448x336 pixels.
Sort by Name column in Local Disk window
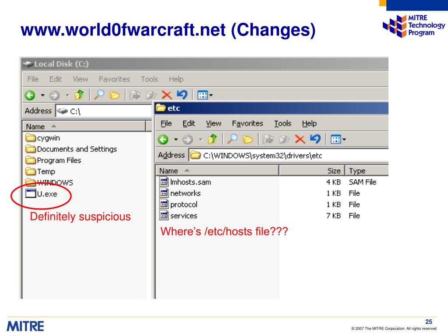(x=84, y=126)
